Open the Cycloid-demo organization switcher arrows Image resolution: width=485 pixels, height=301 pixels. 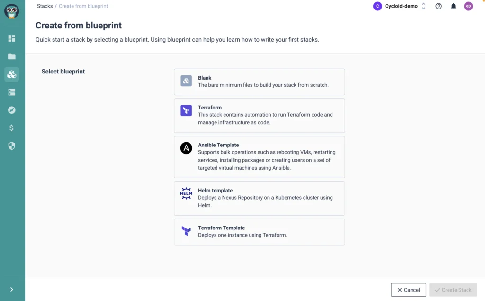coord(424,6)
